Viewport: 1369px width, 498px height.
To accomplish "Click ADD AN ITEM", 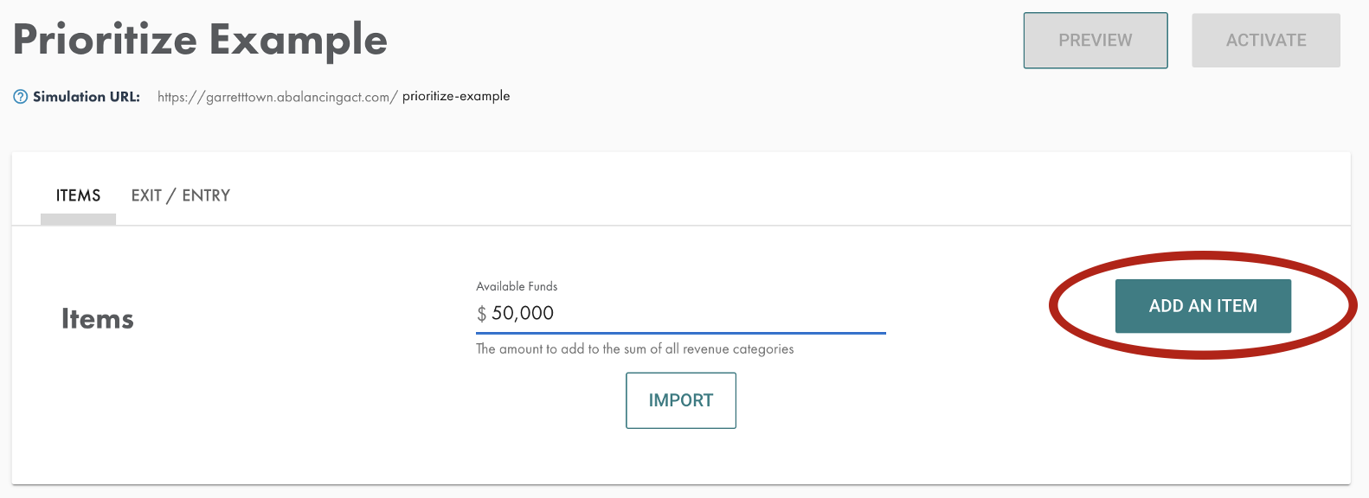I will [1203, 306].
